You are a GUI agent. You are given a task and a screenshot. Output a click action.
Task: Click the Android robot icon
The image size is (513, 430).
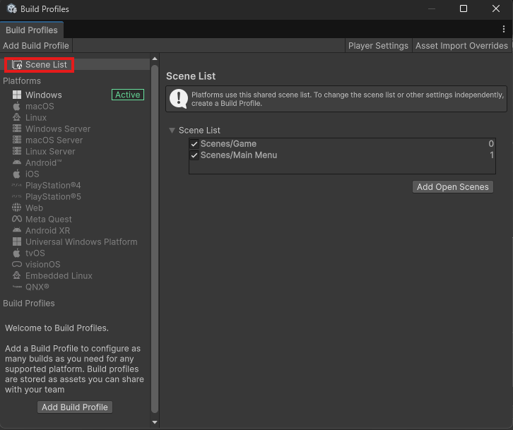point(17,162)
